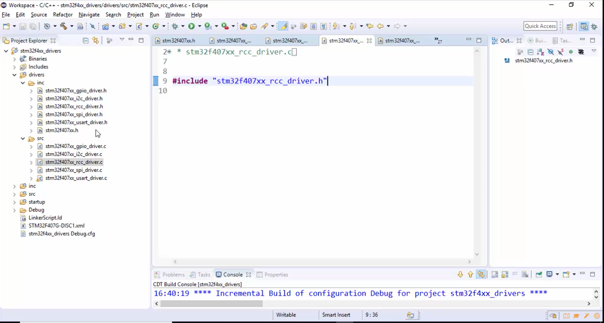Close the active rcc_driver editor tab
The width and height of the screenshot is (604, 323).
point(369,41)
